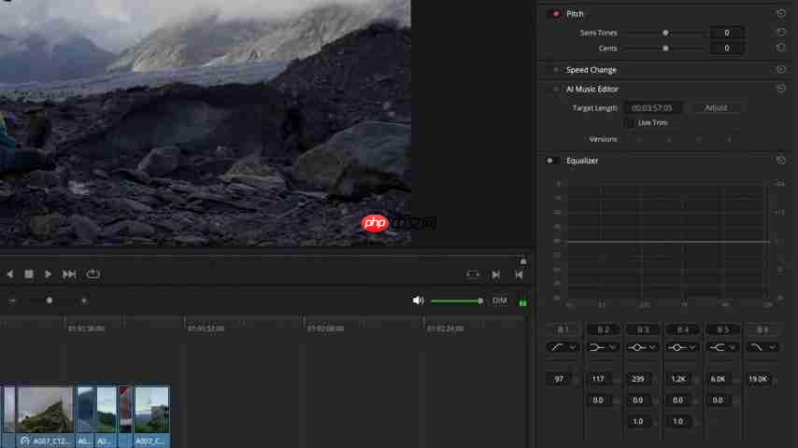
Task: Toggle AI Music Editor enable dot
Action: 556,89
